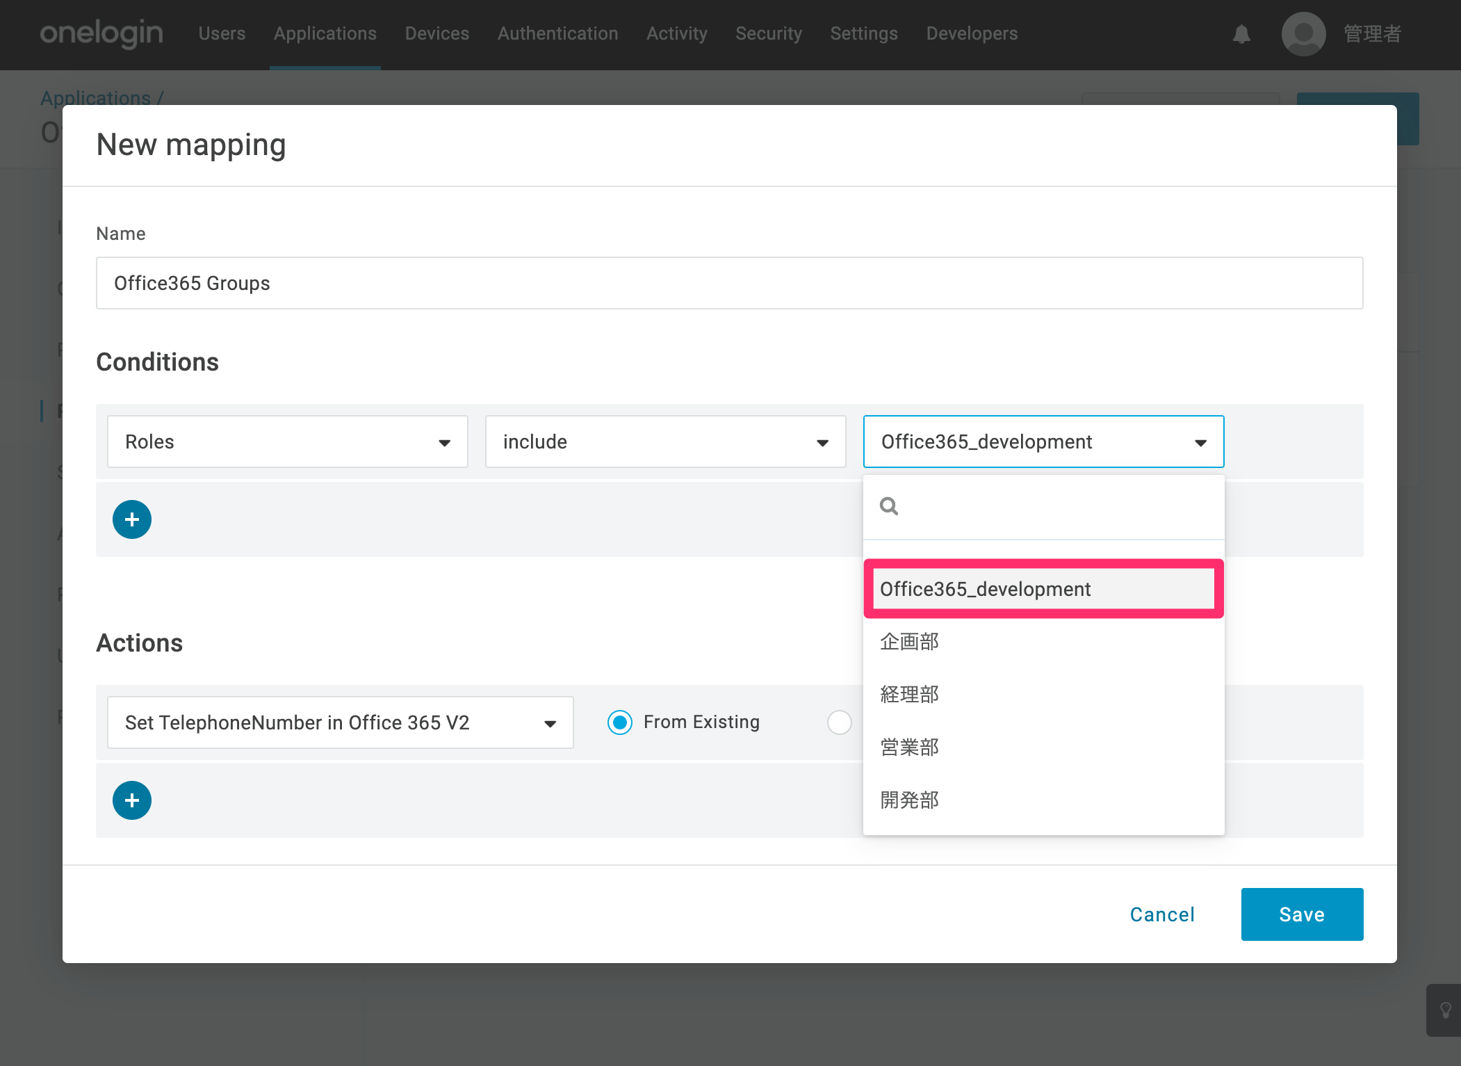Select 企画部 from the role list

[x=1044, y=642]
